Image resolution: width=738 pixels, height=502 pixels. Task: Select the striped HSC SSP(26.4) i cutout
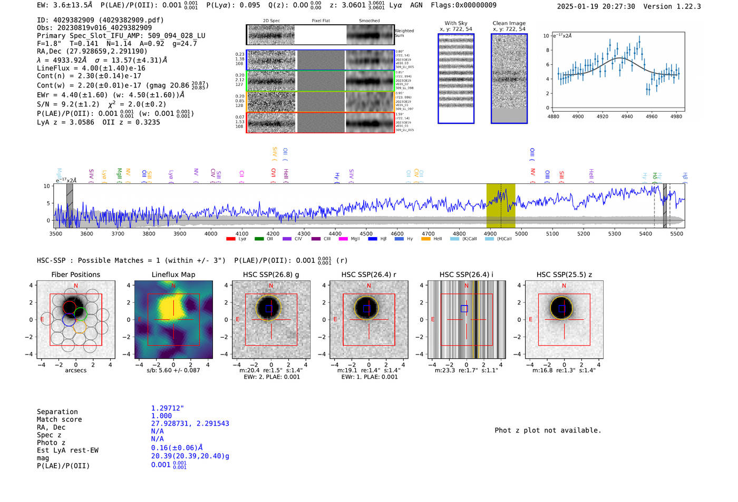467,320
